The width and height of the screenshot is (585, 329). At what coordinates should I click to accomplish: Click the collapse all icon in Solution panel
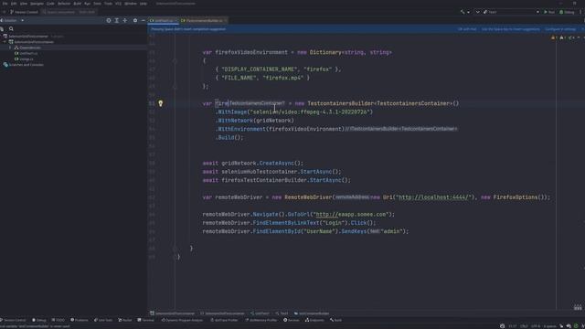125,20
